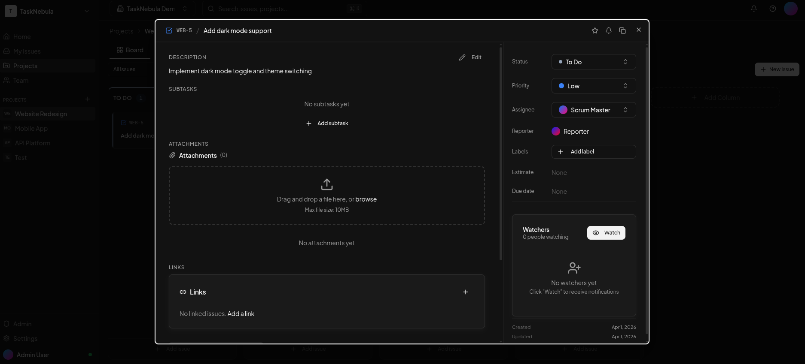805x364 pixels.
Task: Click Add label button
Action: coord(594,152)
